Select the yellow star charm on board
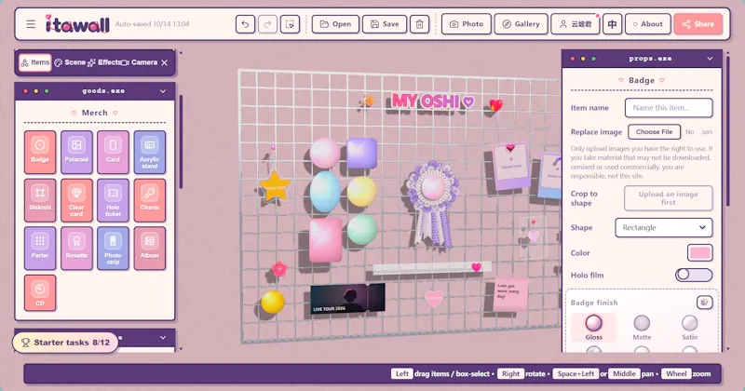This screenshot has height=391, width=745. (275, 186)
